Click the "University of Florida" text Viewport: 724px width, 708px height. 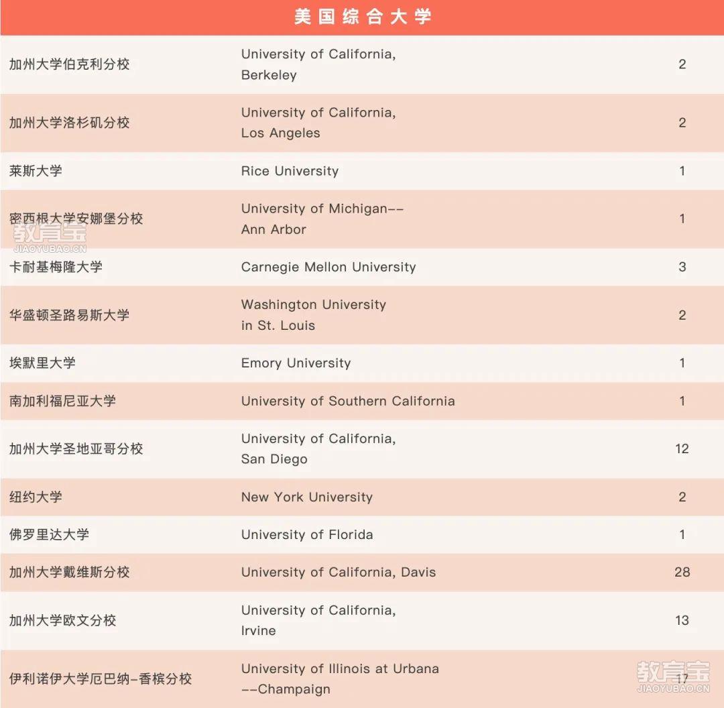click(x=307, y=535)
